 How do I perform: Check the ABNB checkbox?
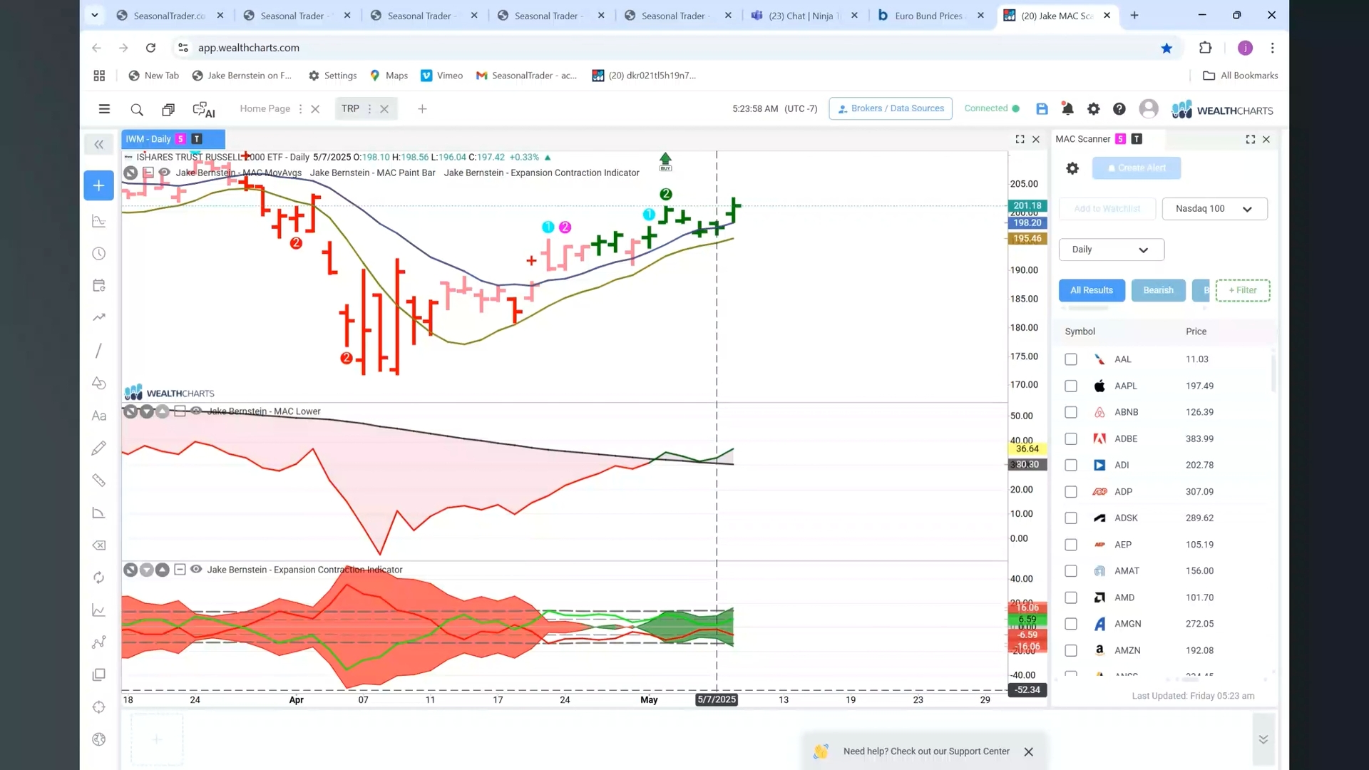tap(1071, 412)
